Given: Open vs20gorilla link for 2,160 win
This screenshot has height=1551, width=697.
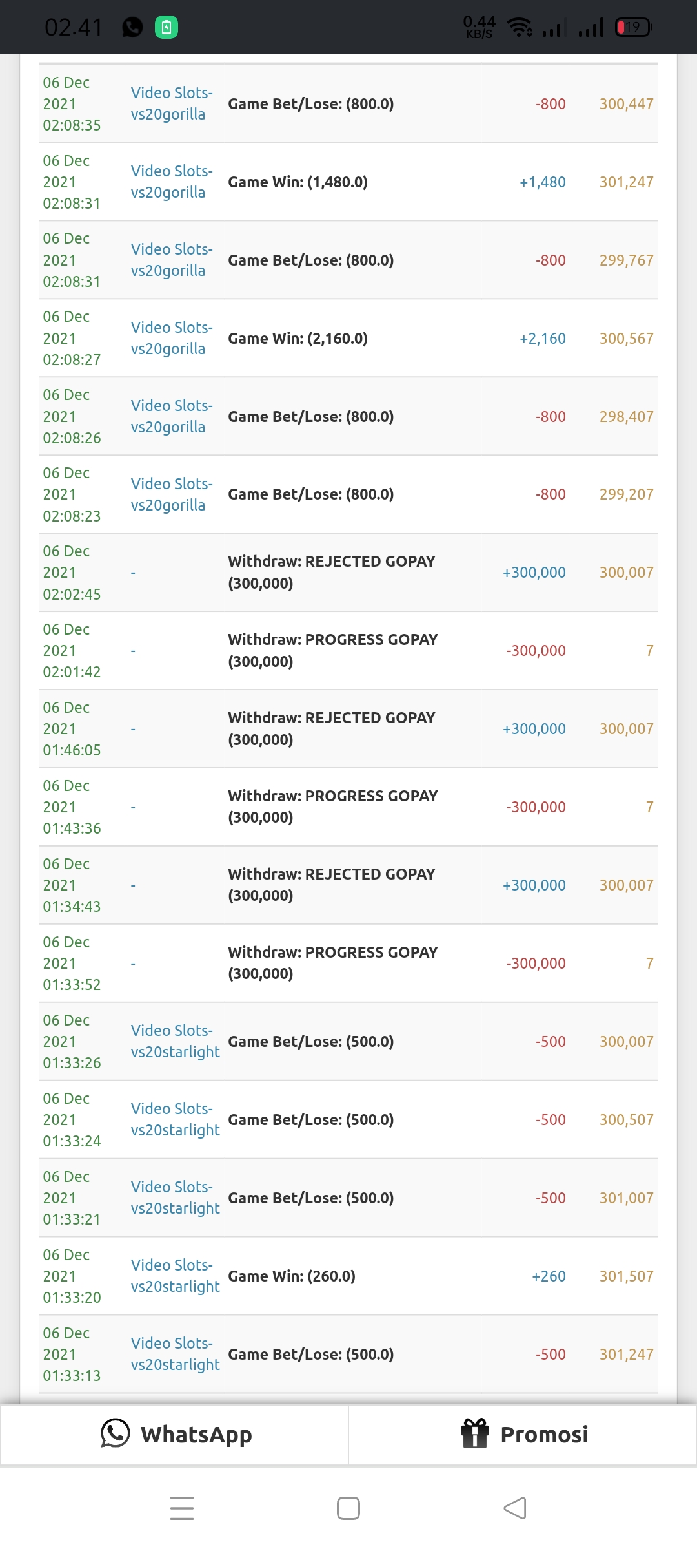Looking at the screenshot, I should click(x=171, y=338).
